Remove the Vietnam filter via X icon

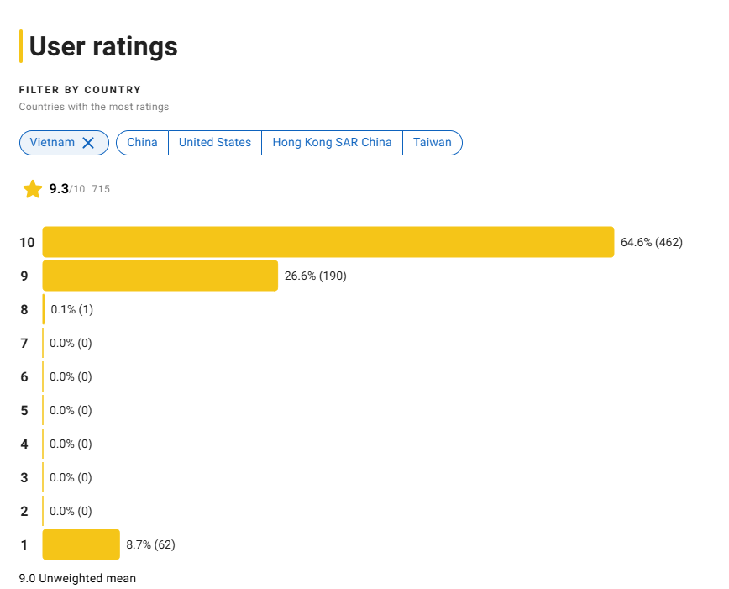(x=88, y=142)
